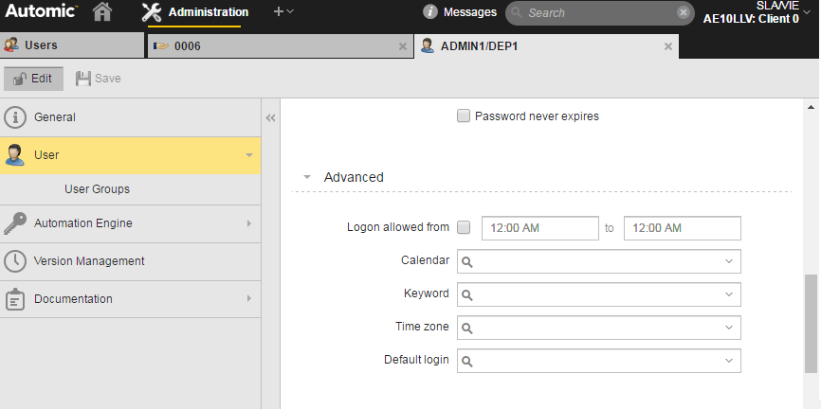Image resolution: width=821 pixels, height=409 pixels.
Task: Collapse the left sidebar panel
Action: pyautogui.click(x=270, y=118)
